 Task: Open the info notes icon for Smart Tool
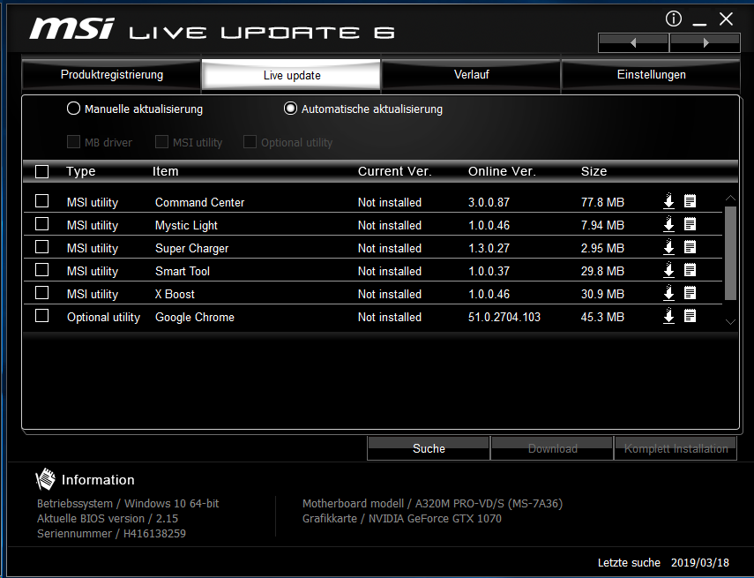690,270
